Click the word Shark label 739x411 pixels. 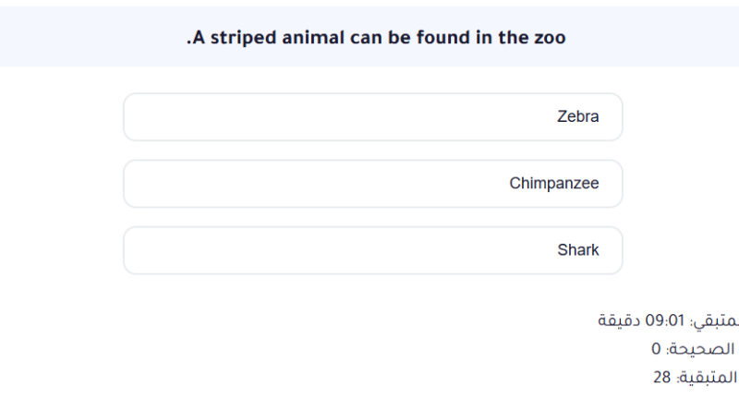578,250
